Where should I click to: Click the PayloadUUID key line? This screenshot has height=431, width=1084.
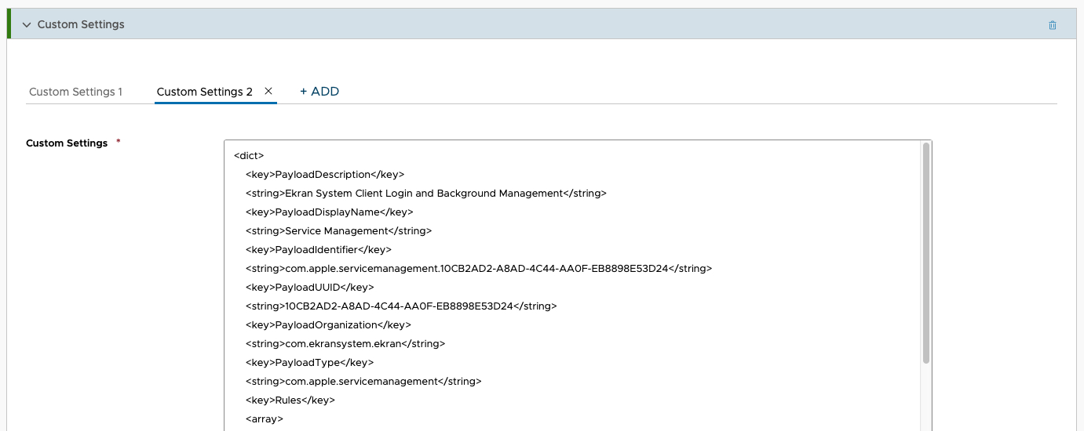(309, 287)
